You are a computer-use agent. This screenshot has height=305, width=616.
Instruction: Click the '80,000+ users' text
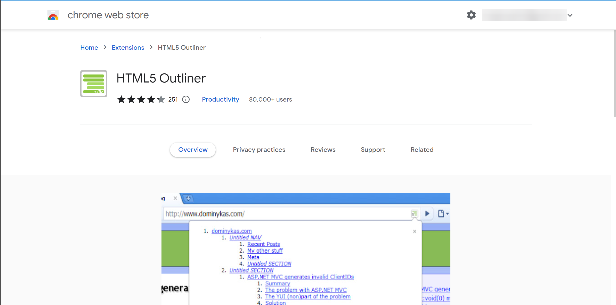click(270, 100)
